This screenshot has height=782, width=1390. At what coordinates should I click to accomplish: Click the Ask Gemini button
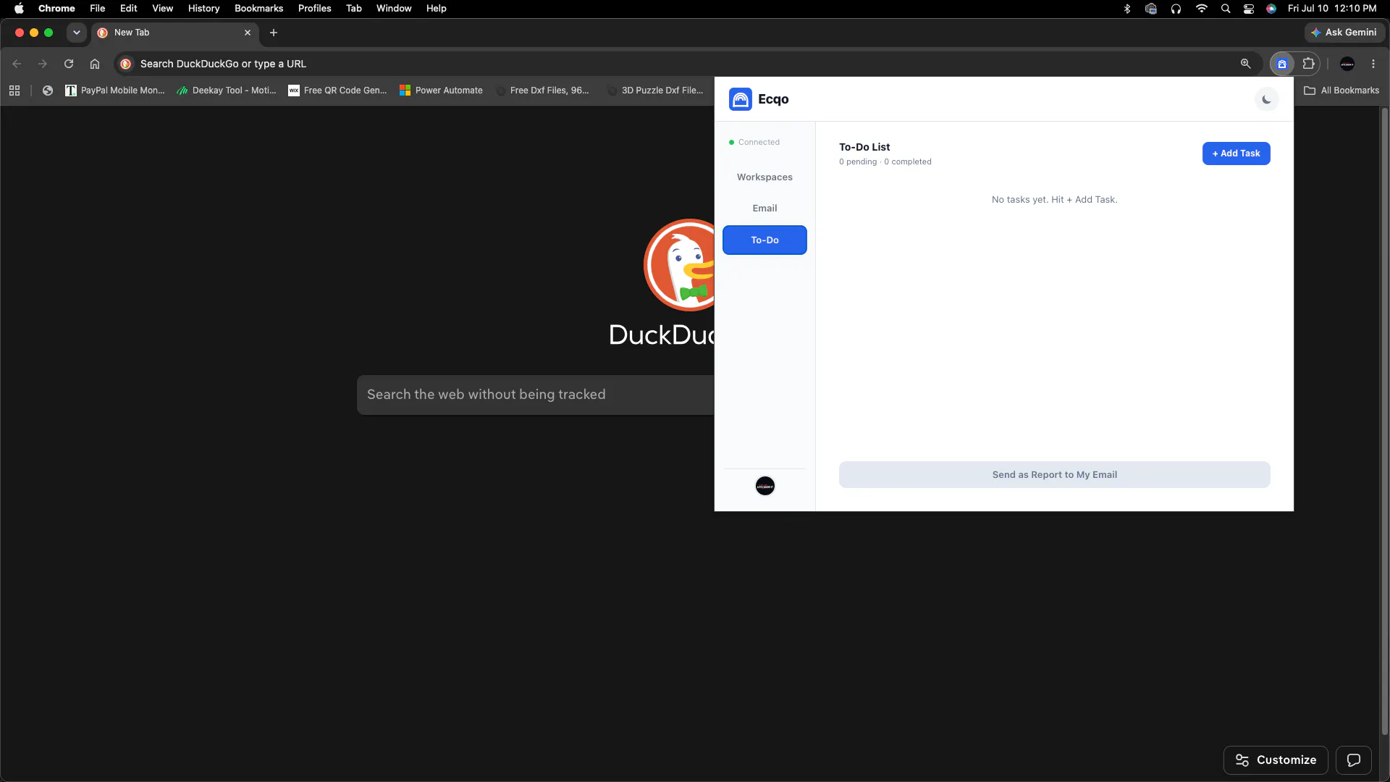(x=1344, y=33)
